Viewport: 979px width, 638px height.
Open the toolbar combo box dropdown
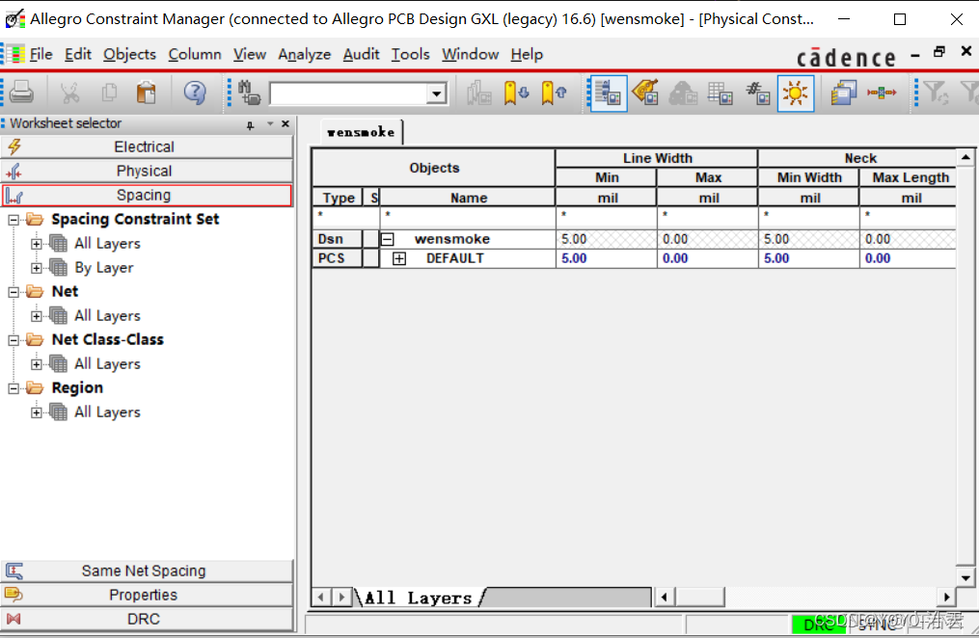click(437, 93)
